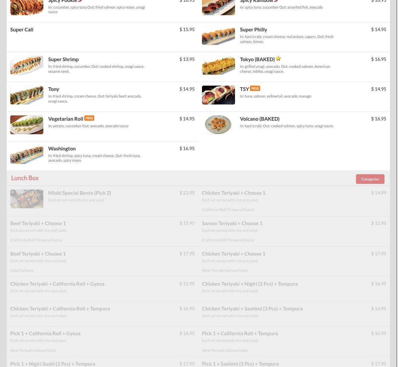Click the Categories button
The height and width of the screenshot is (367, 400).
[370, 179]
